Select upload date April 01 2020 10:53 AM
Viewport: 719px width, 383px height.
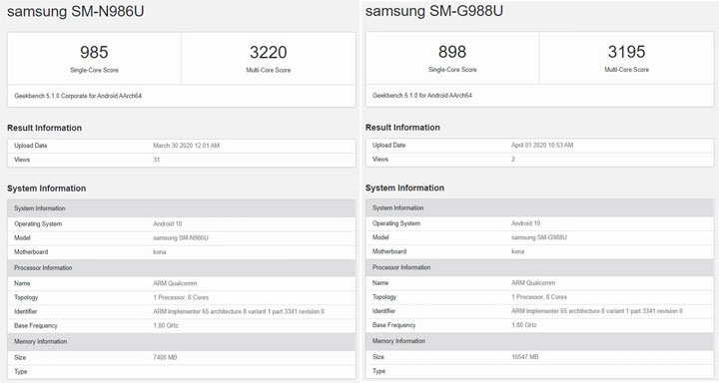click(542, 146)
